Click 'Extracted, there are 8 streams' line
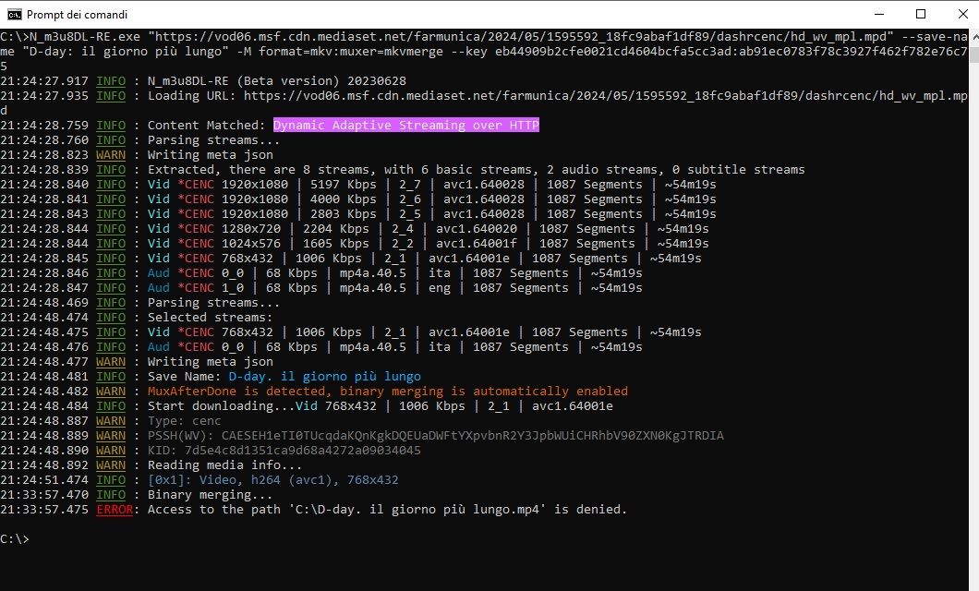Image resolution: width=979 pixels, height=591 pixels. 476,170
